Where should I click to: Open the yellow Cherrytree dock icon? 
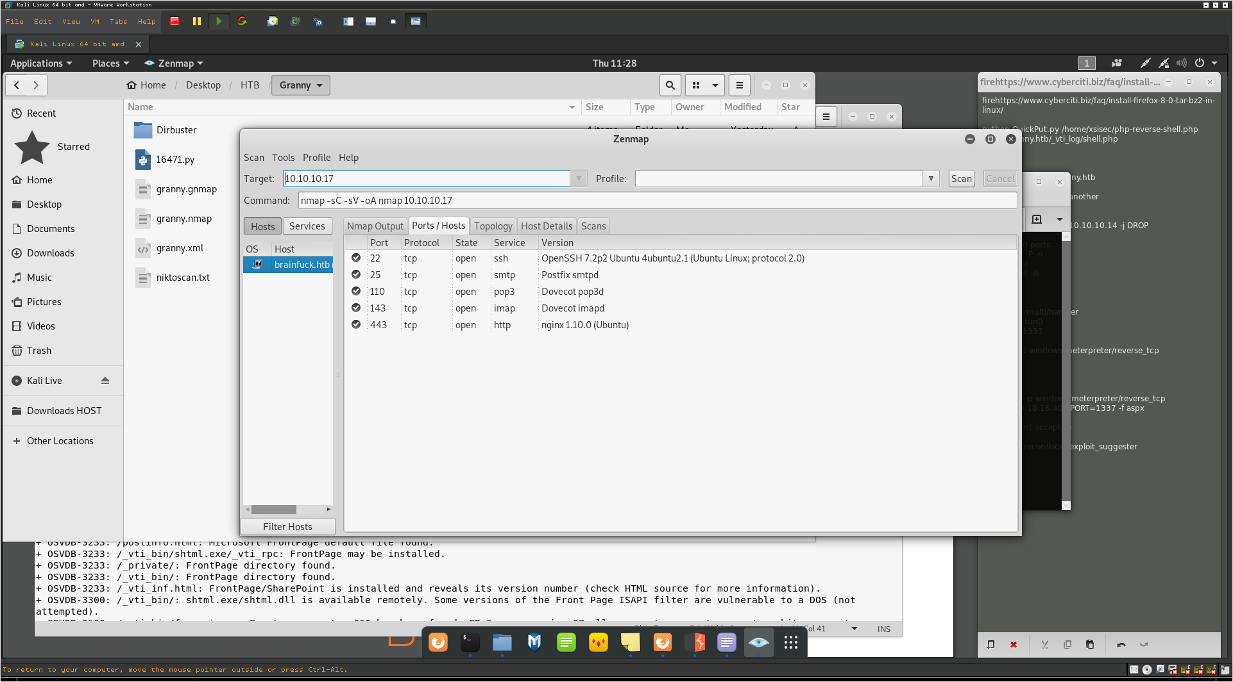tap(599, 642)
